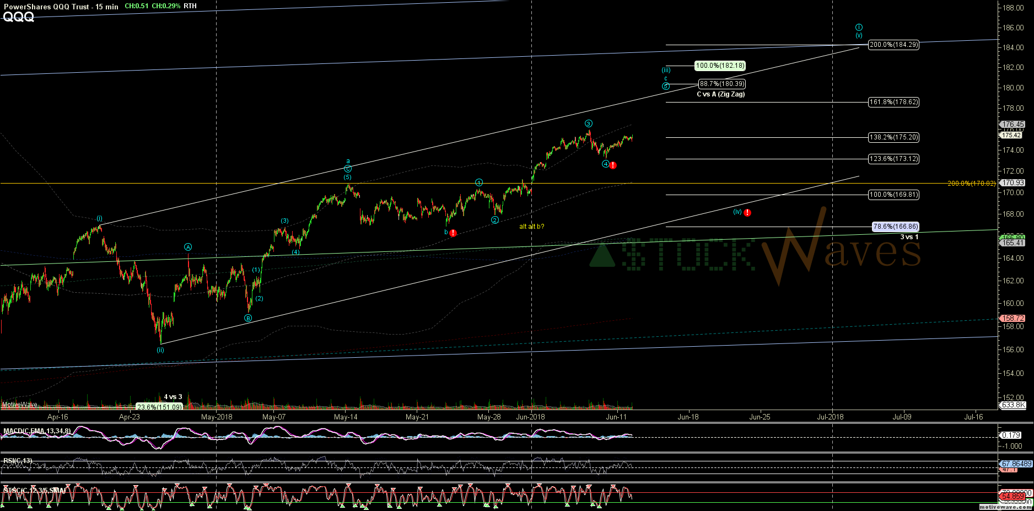Image resolution: width=1034 pixels, height=511 pixels.
Task: Select the red alert icon beside wave (iv)
Action: (747, 213)
